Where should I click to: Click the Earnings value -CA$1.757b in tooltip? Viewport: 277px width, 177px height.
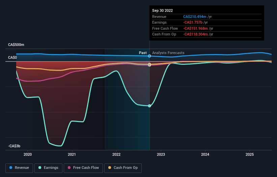193,22
